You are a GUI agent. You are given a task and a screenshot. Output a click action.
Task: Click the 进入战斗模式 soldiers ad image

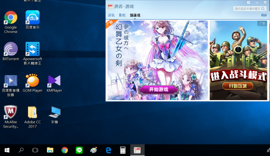[238, 60]
